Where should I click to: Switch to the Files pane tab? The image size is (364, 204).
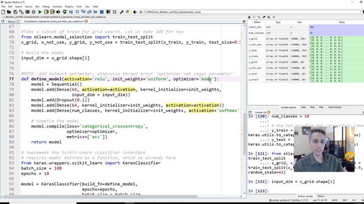321,107
